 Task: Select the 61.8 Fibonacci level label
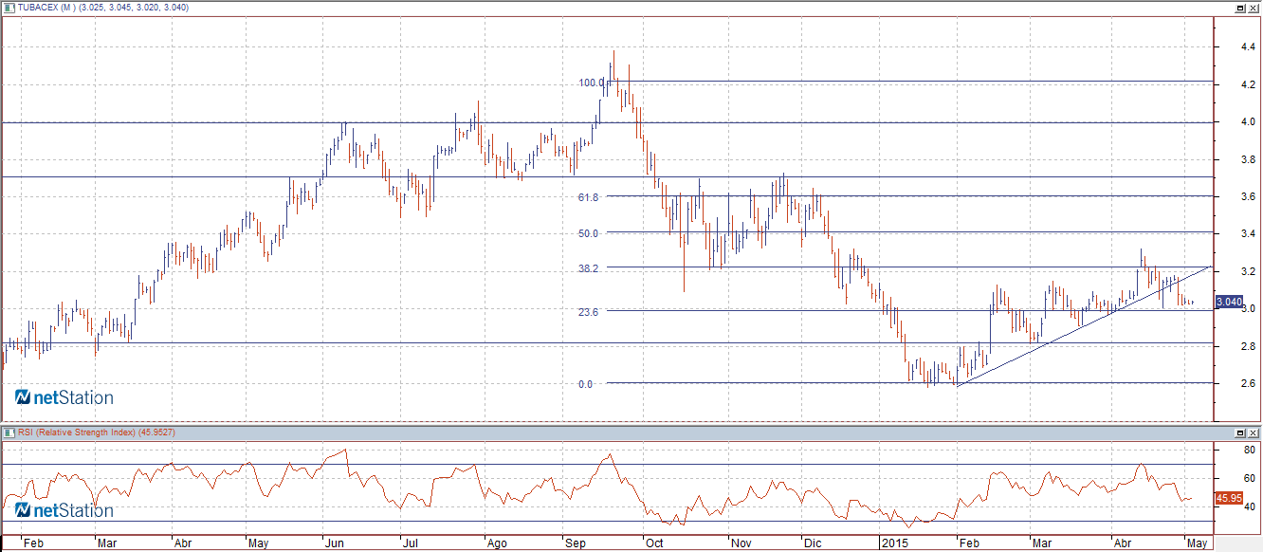590,196
